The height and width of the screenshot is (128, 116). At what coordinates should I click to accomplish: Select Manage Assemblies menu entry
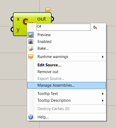coord(67,85)
